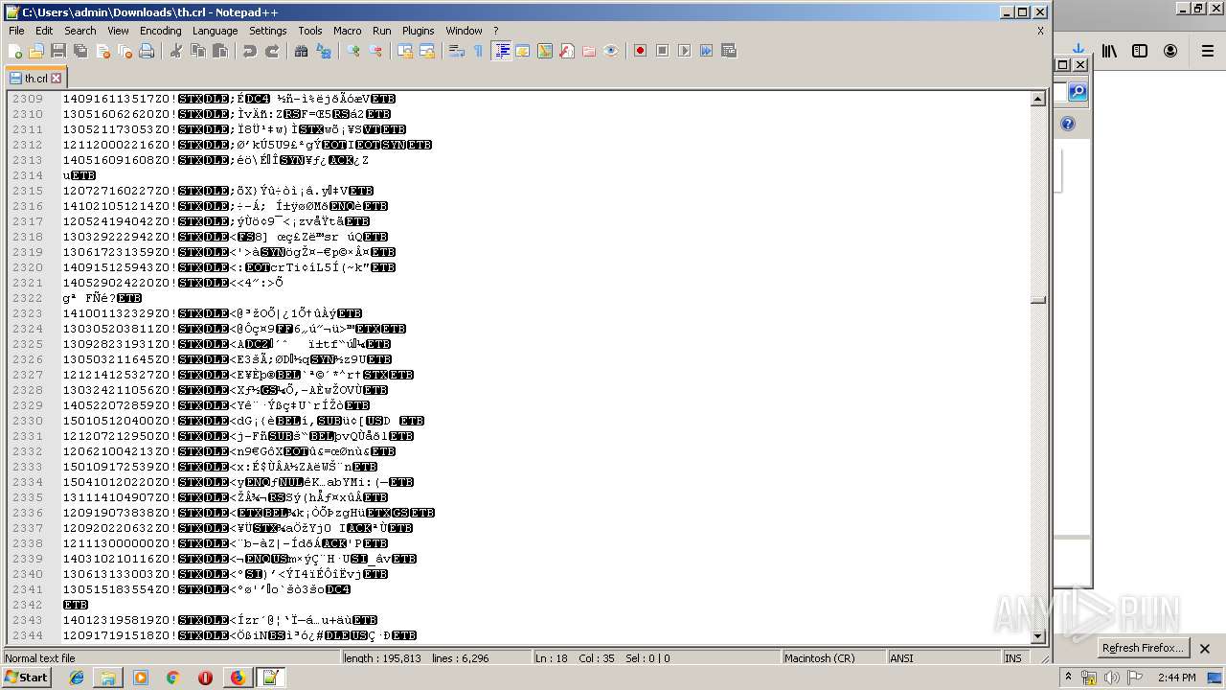Open the Edit menu
Screen dimensions: 1226x690
pos(44,31)
